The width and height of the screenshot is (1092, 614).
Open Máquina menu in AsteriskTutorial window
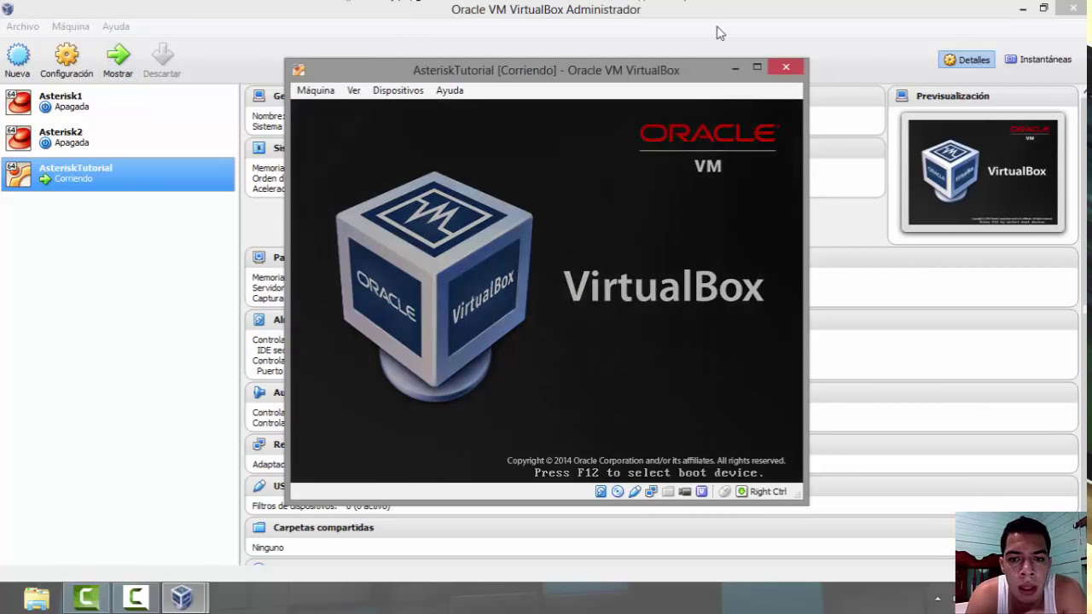coord(316,90)
